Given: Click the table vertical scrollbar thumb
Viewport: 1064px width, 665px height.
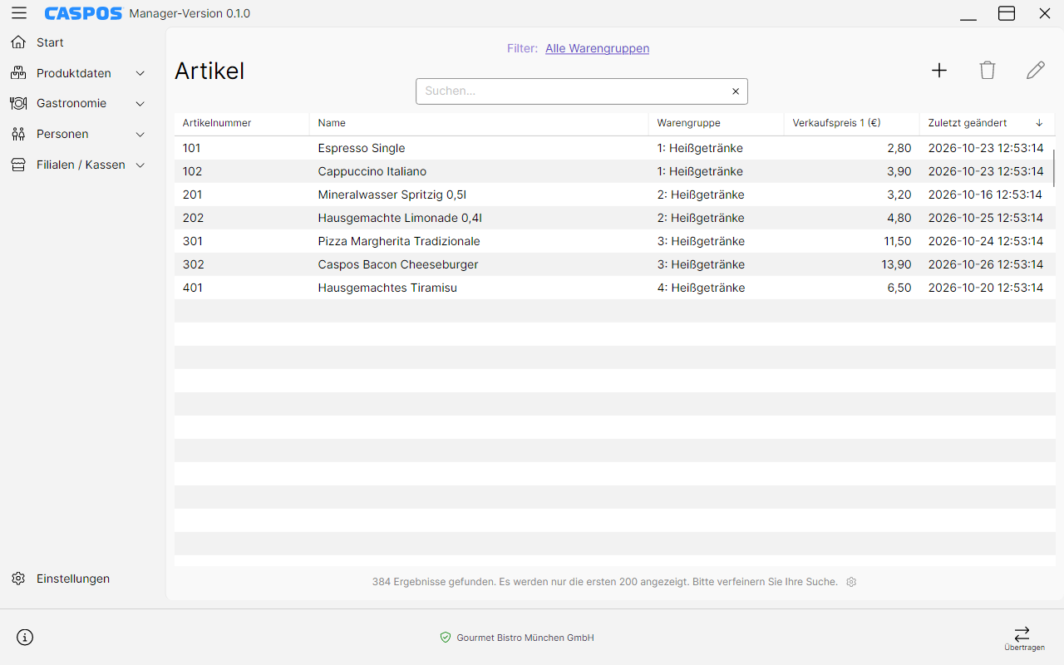Looking at the screenshot, I should point(1053,168).
